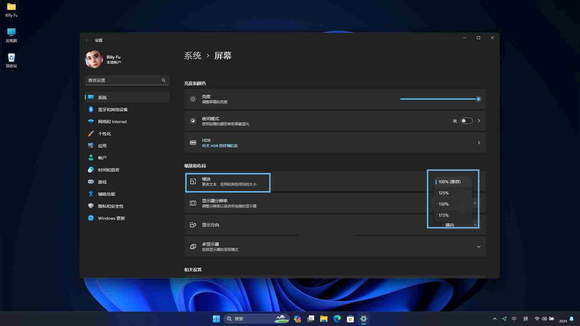Open Accessibility (辅助功能) settings

coord(106,194)
